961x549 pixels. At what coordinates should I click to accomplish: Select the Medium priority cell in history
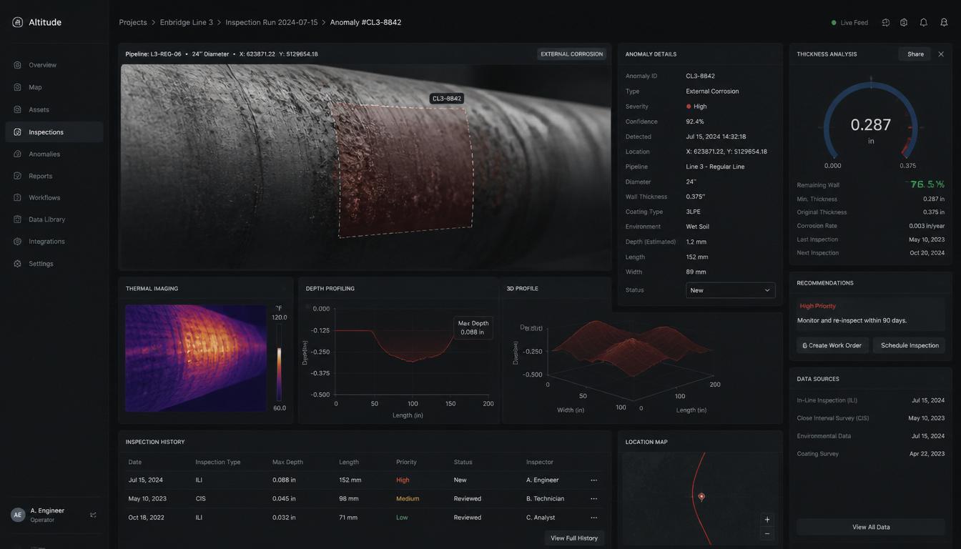[x=408, y=499]
